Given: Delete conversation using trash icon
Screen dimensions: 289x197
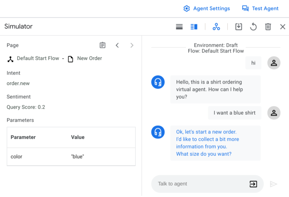Looking at the screenshot, I should [268, 27].
